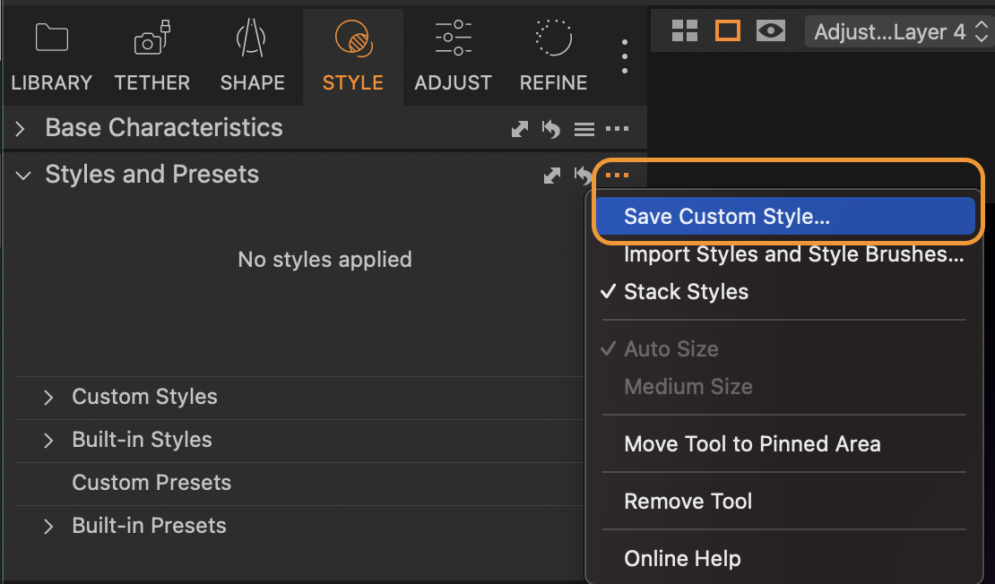This screenshot has height=584, width=995.
Task: Open Base Characteristics presets list icon
Action: [x=584, y=129]
